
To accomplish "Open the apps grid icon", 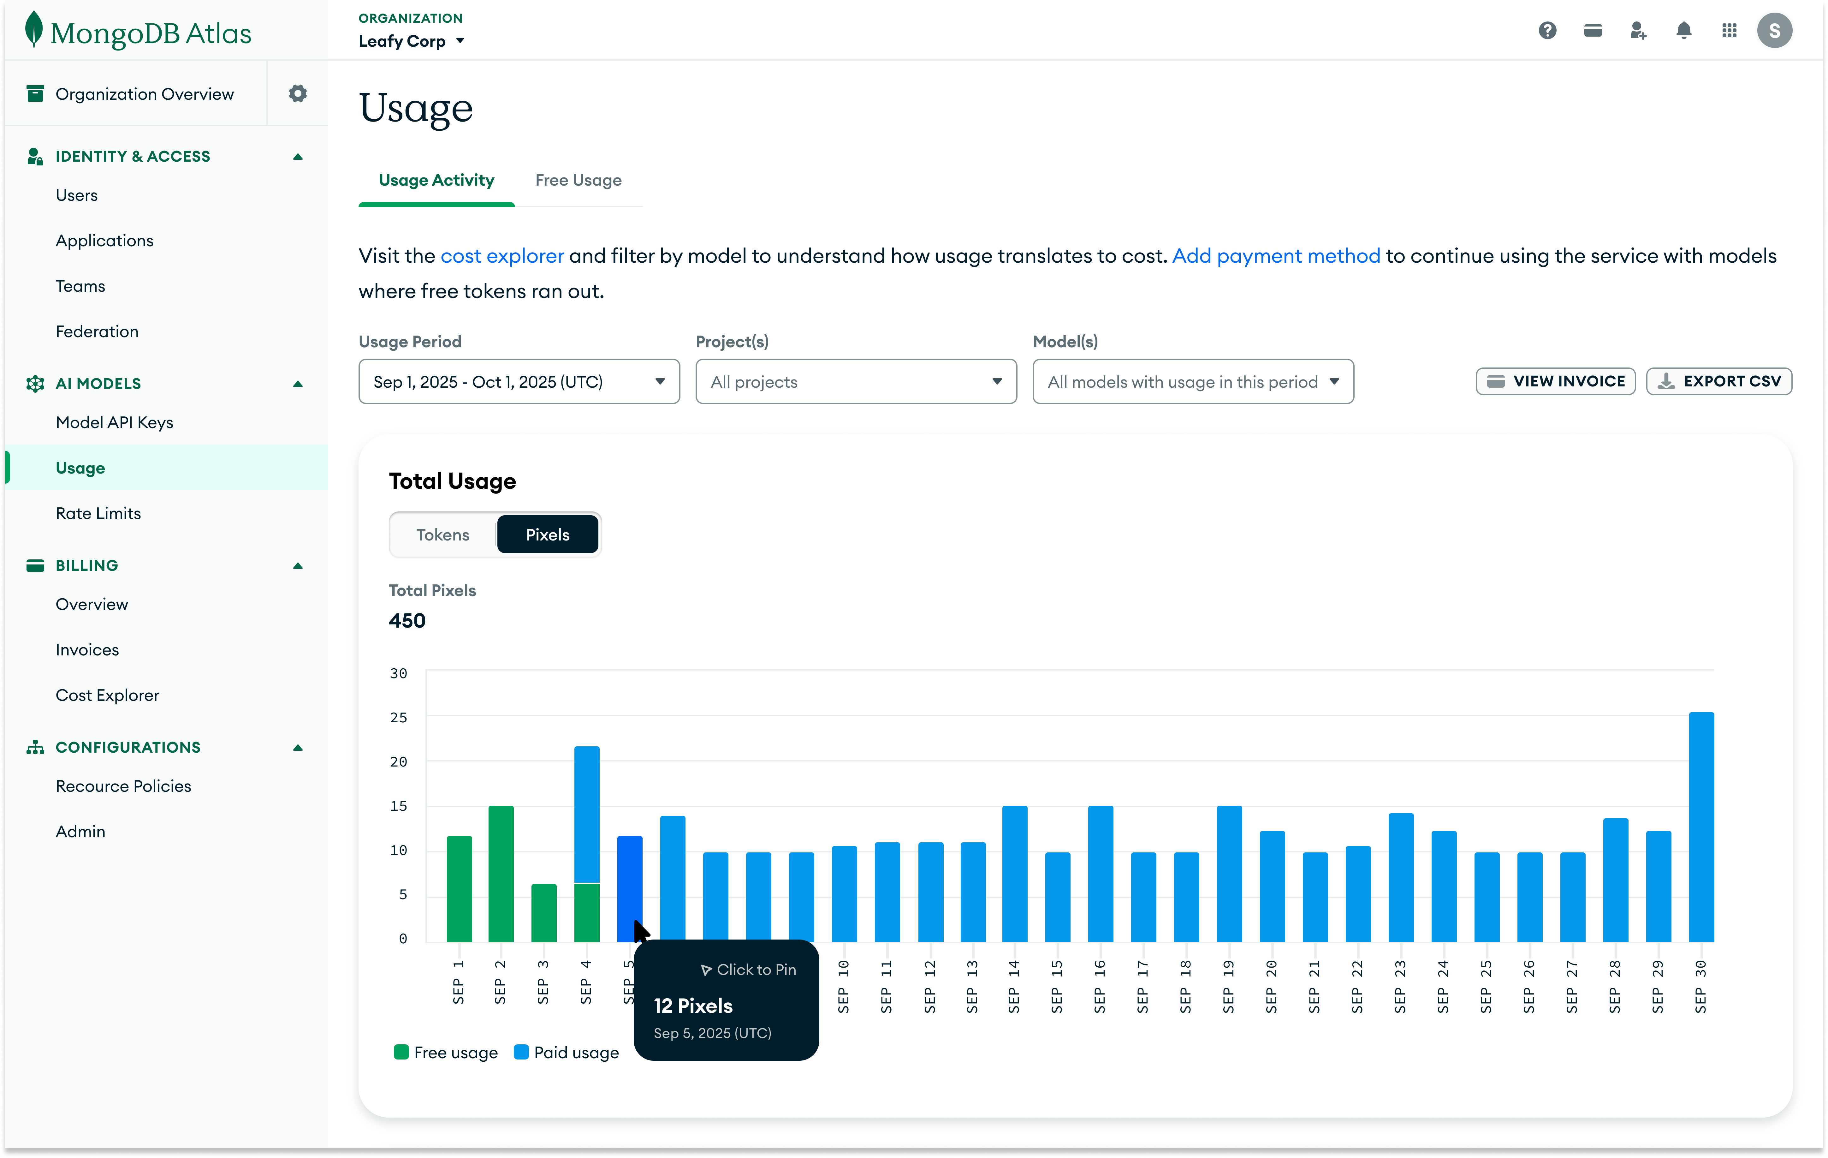I will [x=1729, y=30].
